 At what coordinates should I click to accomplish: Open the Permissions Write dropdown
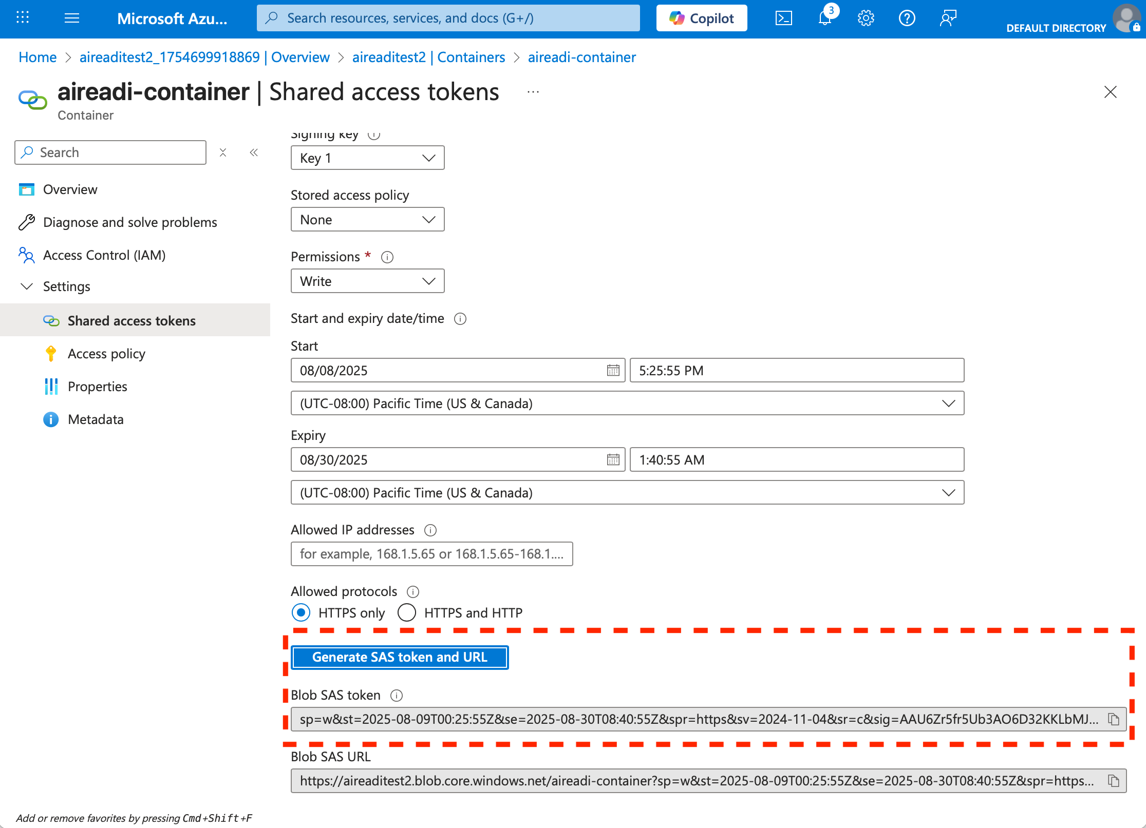367,281
